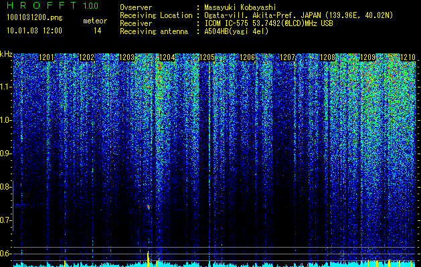
Task: Click the kHz axis unit label
Action: tap(6, 54)
